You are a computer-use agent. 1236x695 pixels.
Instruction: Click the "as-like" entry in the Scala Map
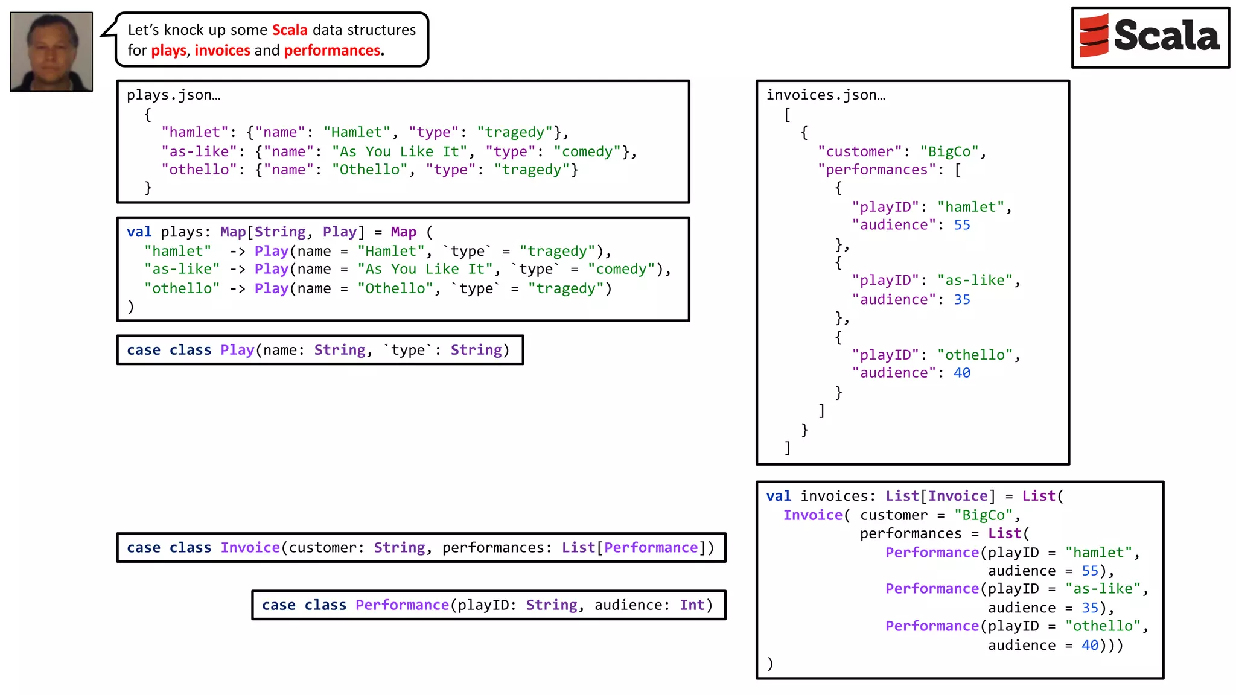pyautogui.click(x=182, y=269)
